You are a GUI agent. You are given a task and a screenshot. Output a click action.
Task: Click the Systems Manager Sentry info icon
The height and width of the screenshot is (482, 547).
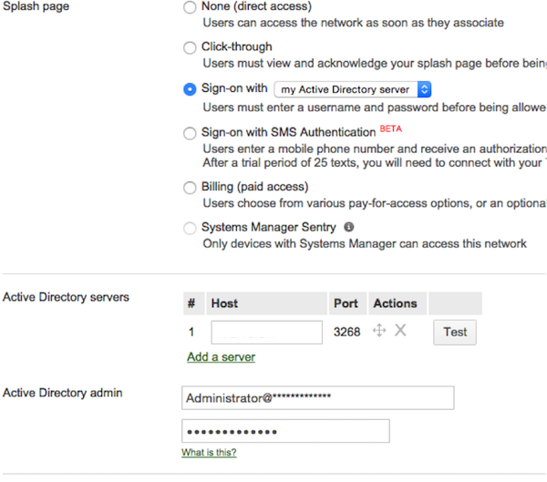pos(349,227)
